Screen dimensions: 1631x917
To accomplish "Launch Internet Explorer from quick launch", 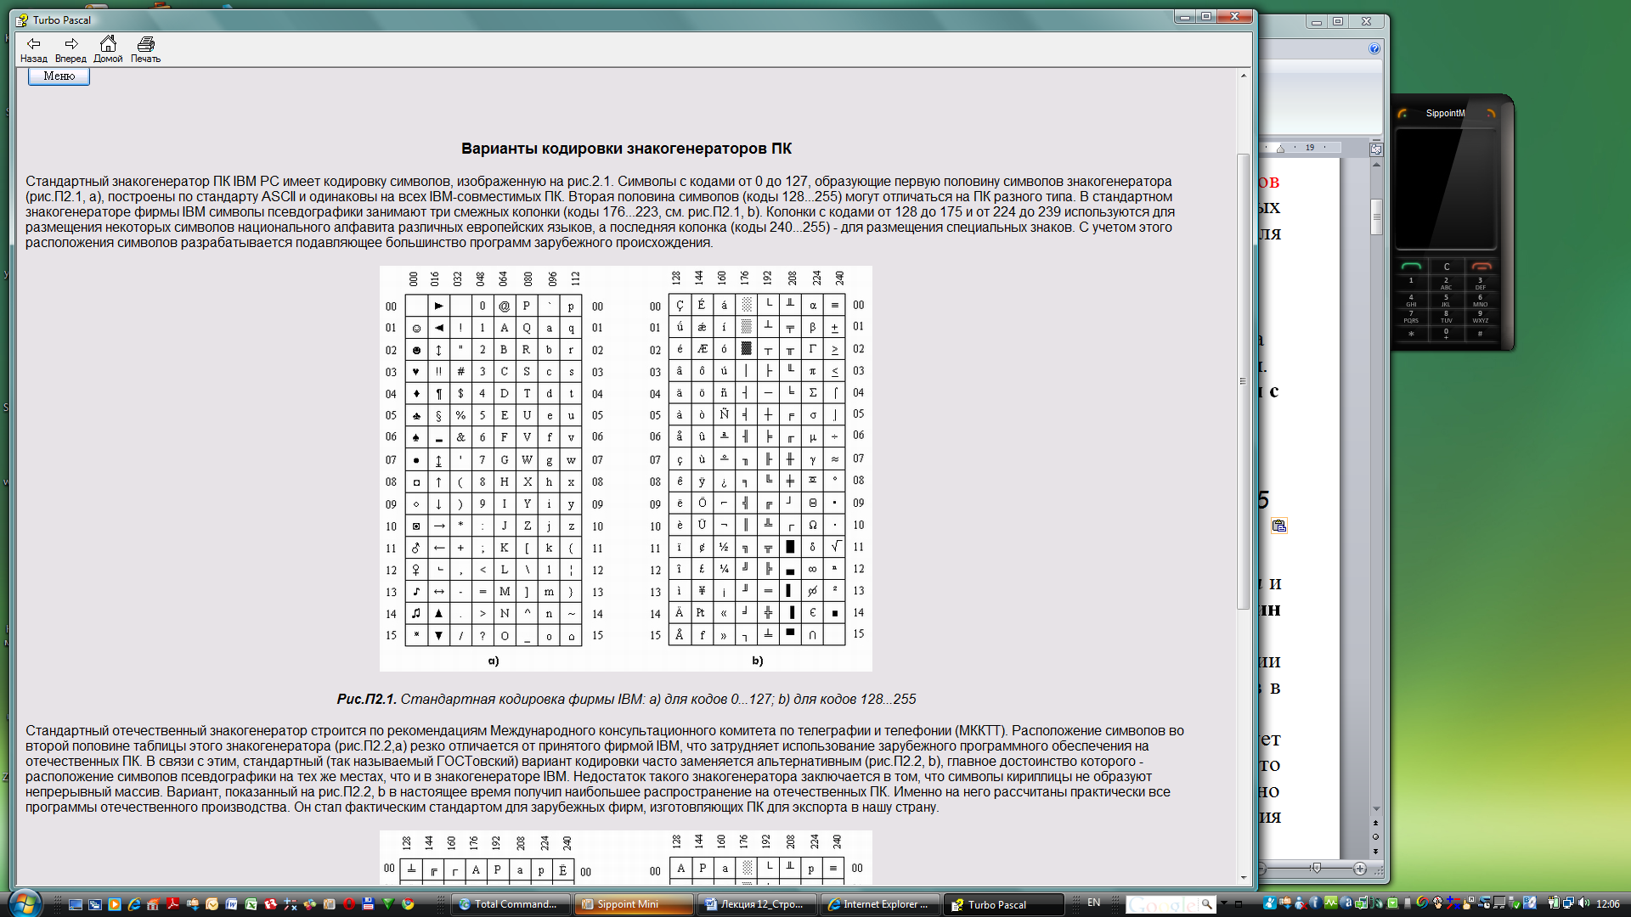I will click(134, 904).
